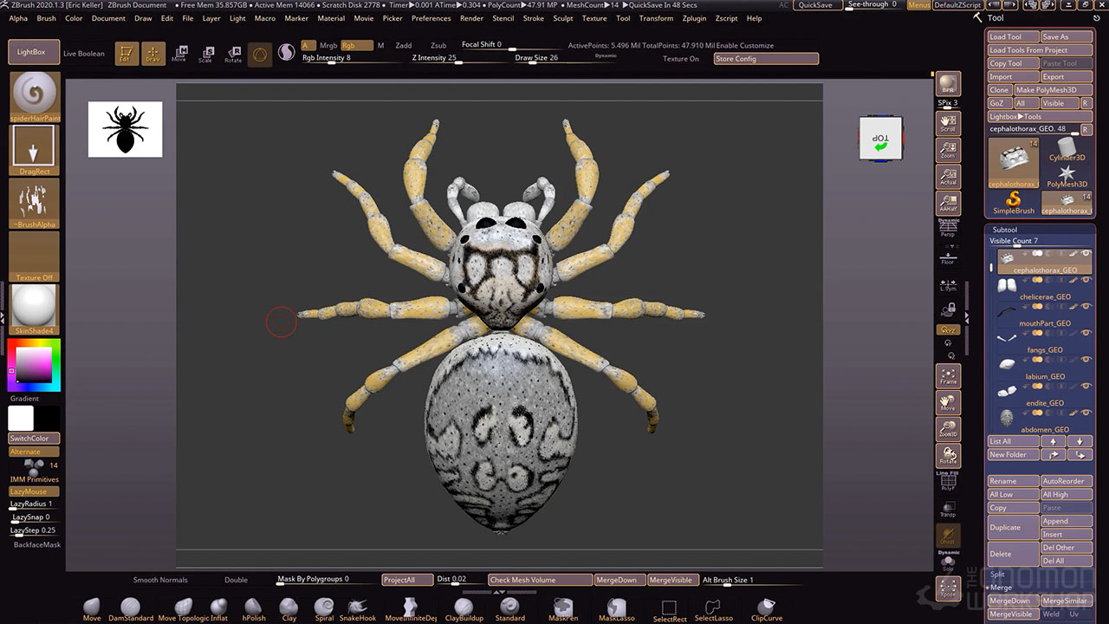Viewport: 1109px width, 624px height.
Task: Select the SelectRect brush
Action: 669,610
